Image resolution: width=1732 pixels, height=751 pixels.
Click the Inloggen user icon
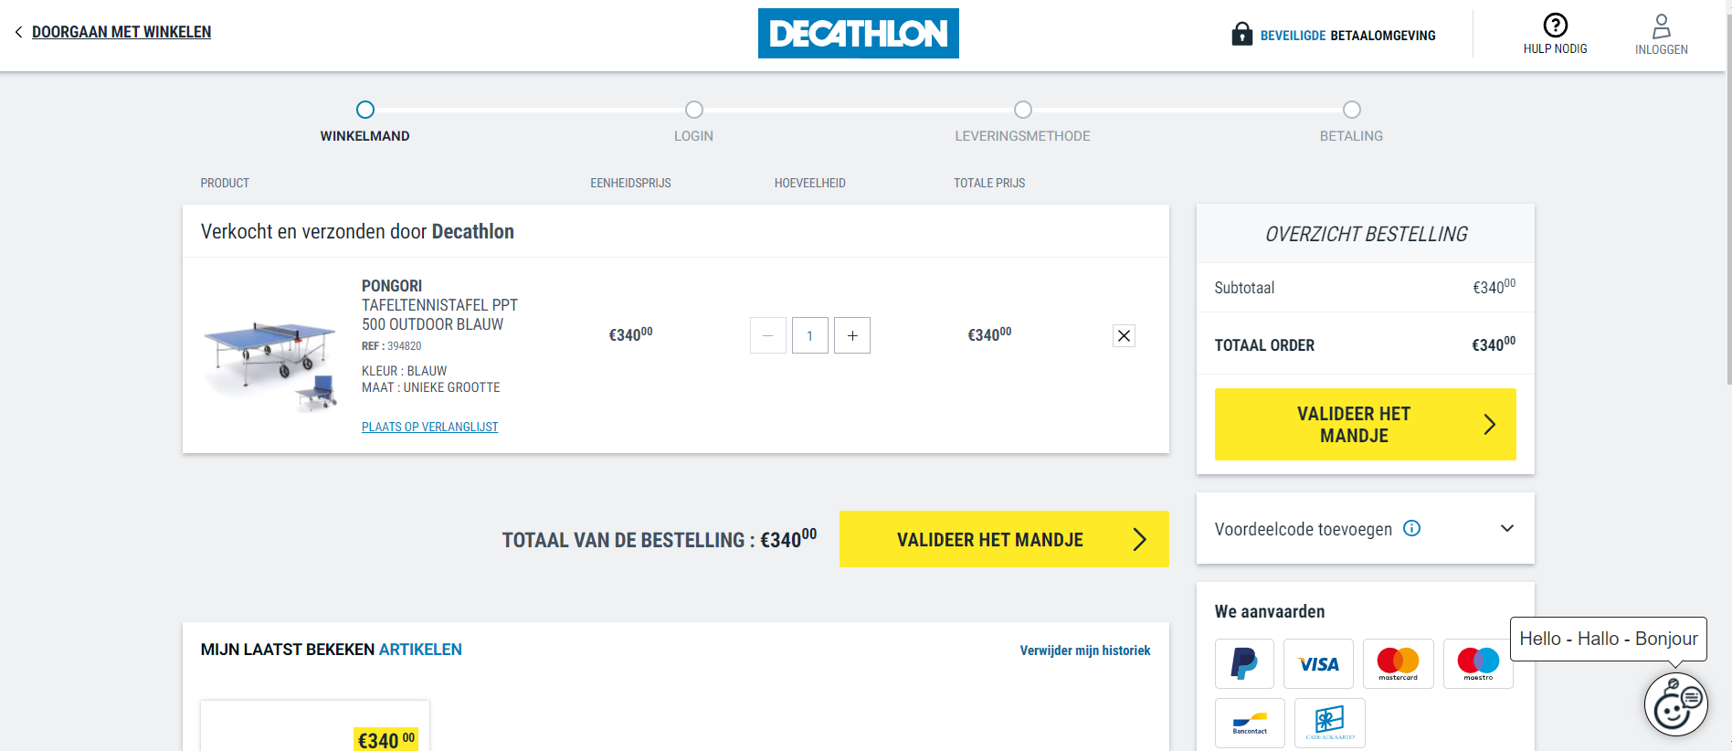pyautogui.click(x=1661, y=26)
